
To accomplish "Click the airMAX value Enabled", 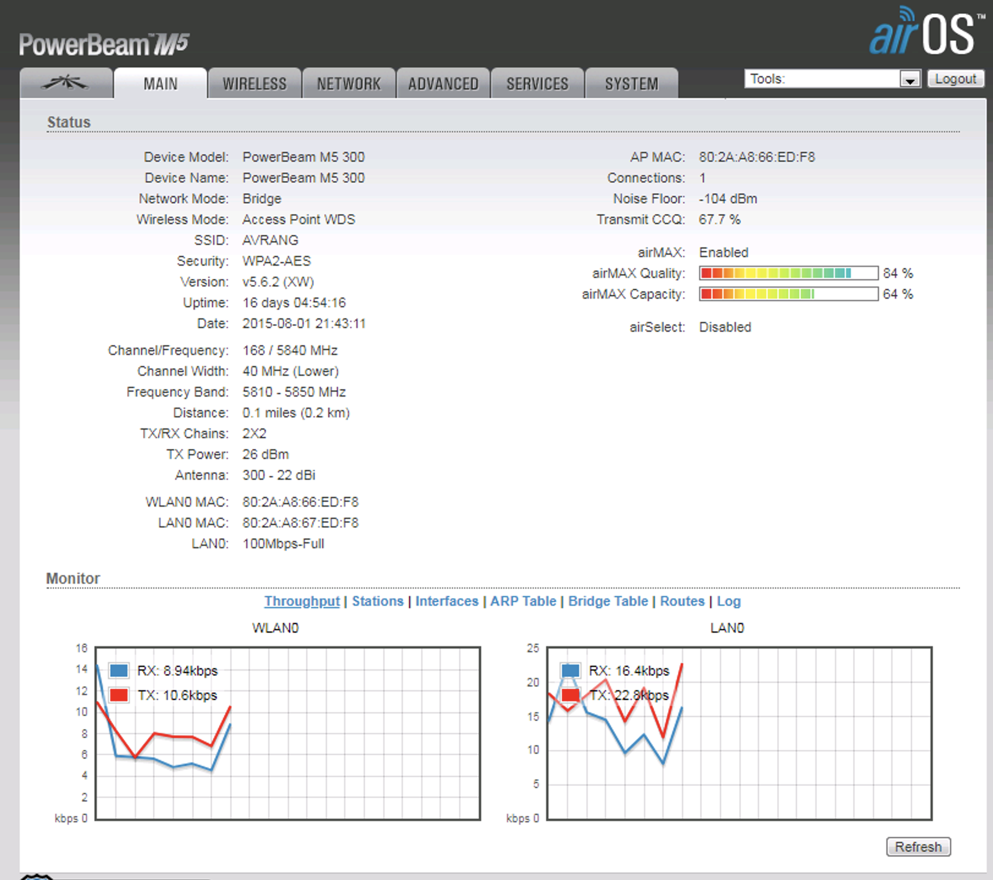I will pyautogui.click(x=724, y=252).
